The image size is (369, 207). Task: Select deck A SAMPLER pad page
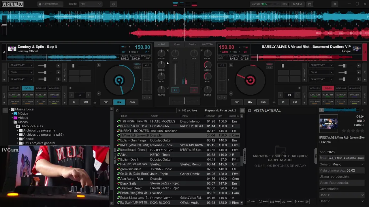pos(54,88)
